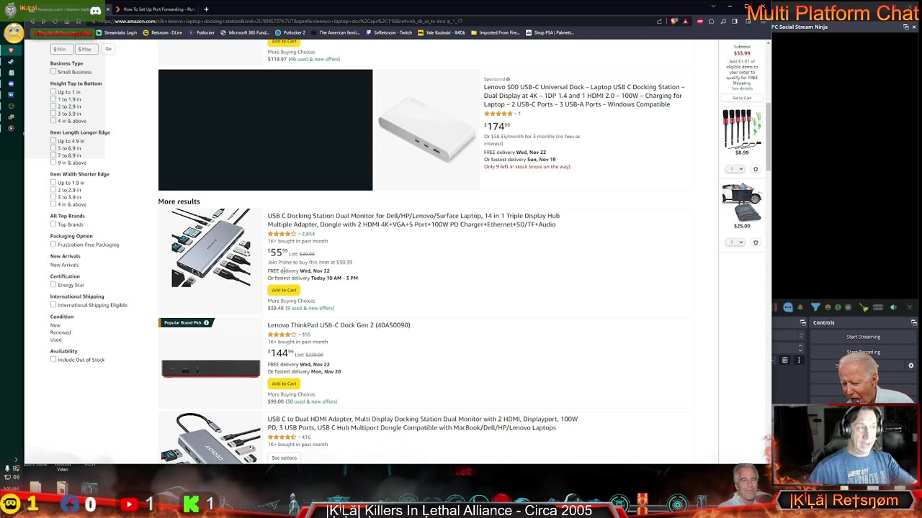Screen dimensions: 922x518
Task: Click the Lenovo 500 dock product image
Action: click(x=426, y=129)
